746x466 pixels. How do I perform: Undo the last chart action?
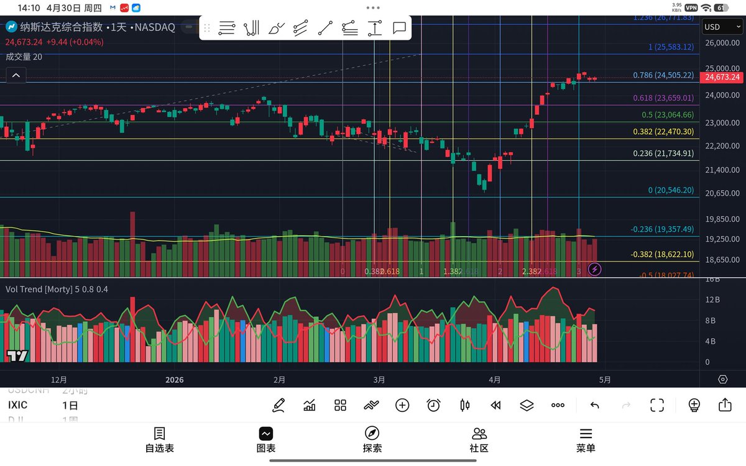[595, 406]
